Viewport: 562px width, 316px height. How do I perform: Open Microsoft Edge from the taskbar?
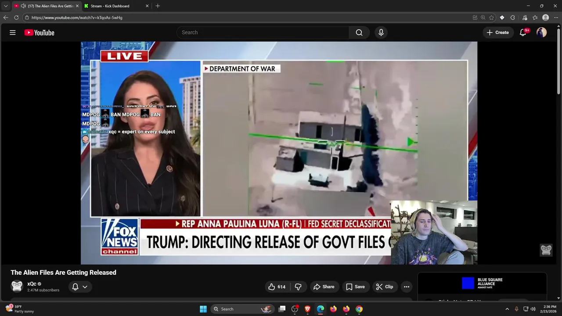321,309
